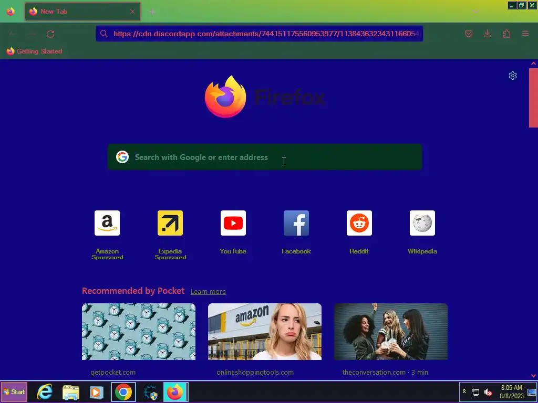The height and width of the screenshot is (403, 538).
Task: Open the getpocket.com alarm clocks story
Action: point(139,332)
